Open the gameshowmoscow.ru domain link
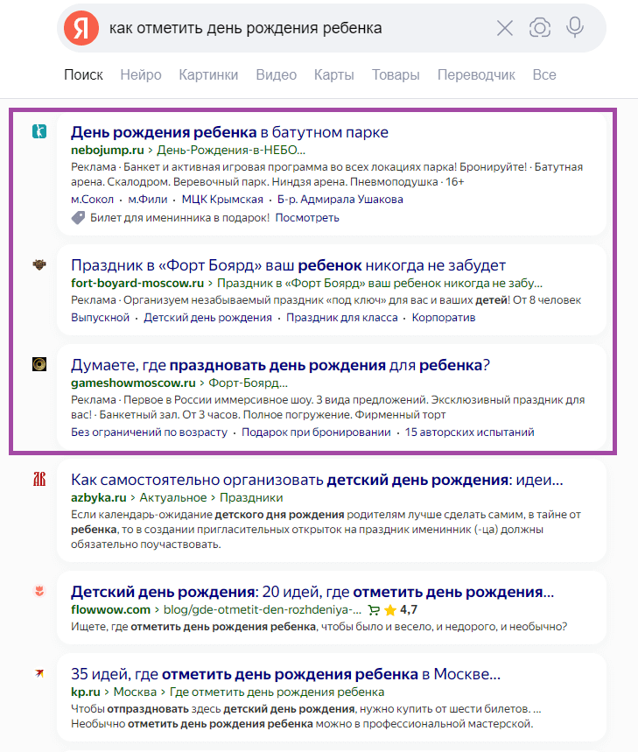The height and width of the screenshot is (752, 638). click(x=133, y=383)
